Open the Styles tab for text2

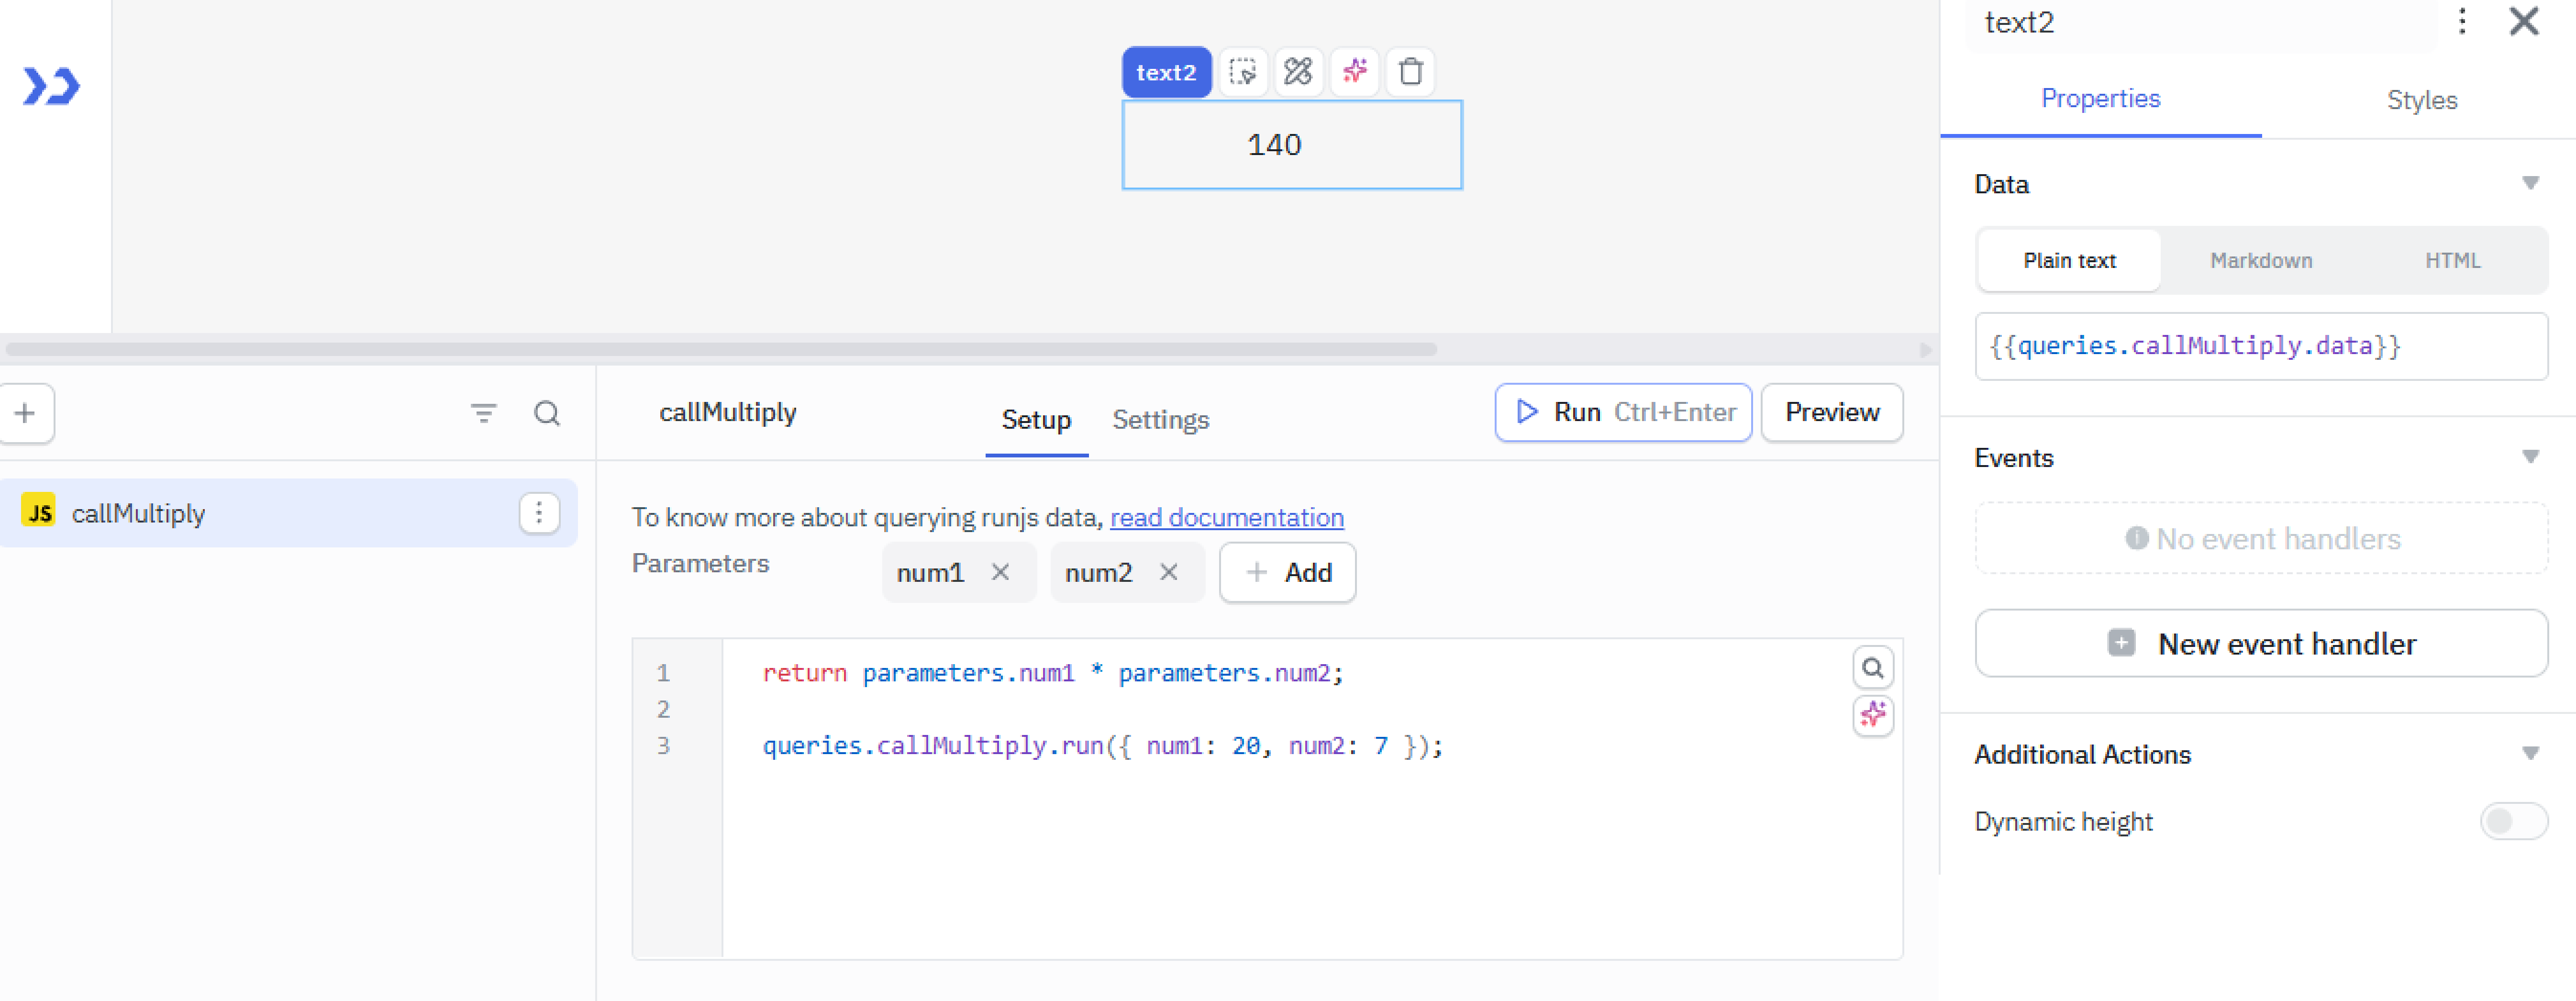tap(2421, 99)
